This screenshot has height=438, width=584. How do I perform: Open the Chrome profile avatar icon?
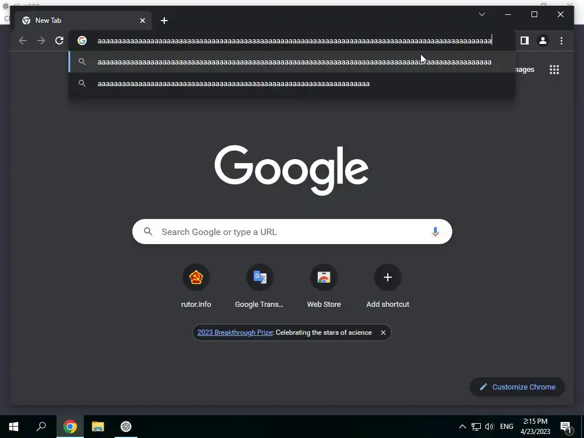coord(543,40)
